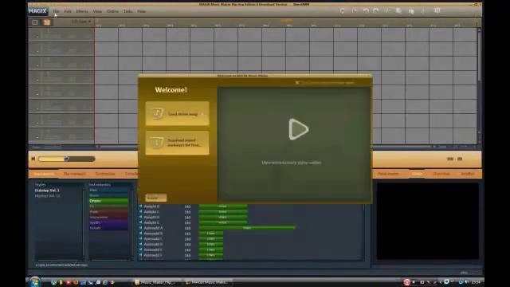Switch to the MAGIX Music Maker taskbar item
Viewport: 510px width, 287px height.
coord(208,282)
